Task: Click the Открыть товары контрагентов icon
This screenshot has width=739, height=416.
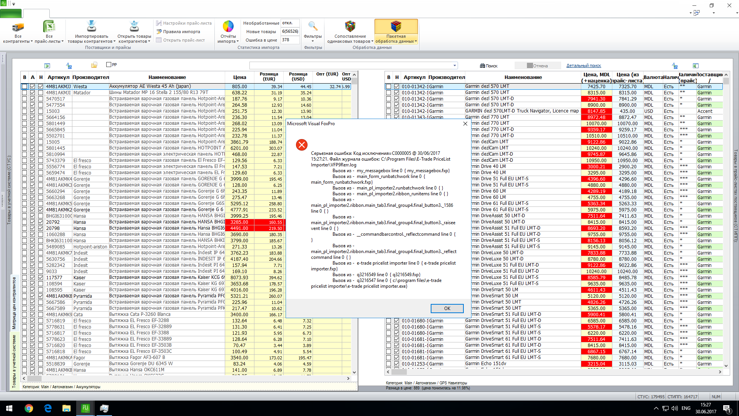Action: pyautogui.click(x=134, y=26)
